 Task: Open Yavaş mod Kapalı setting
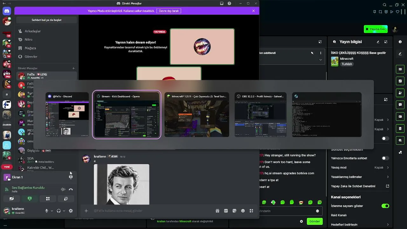[360, 167]
